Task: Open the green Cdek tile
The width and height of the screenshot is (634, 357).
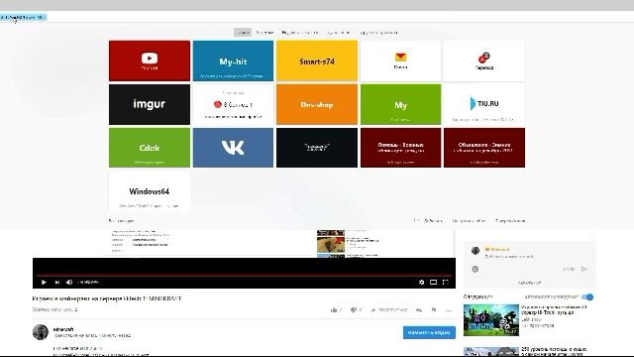Action: (x=150, y=148)
